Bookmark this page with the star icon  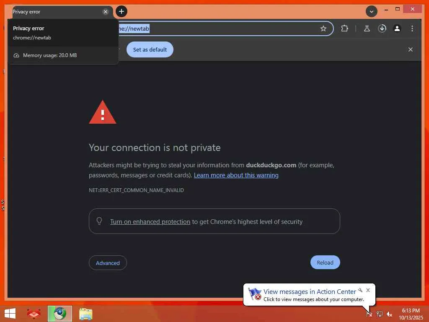coord(323,29)
